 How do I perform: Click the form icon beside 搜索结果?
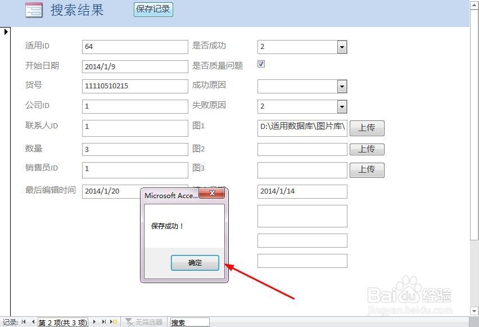point(34,10)
